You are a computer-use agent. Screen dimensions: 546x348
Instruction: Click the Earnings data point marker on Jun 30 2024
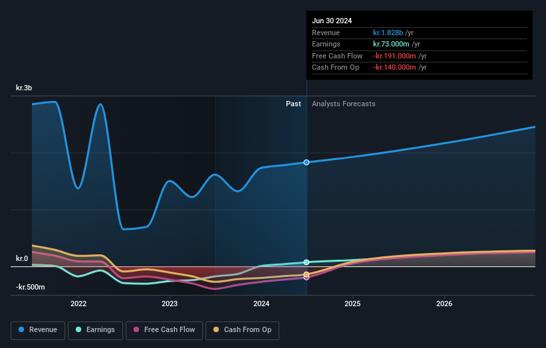307,262
